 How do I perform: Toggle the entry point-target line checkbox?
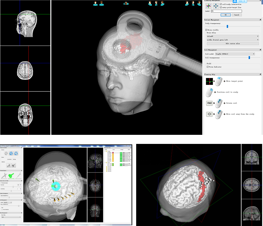[221, 7]
